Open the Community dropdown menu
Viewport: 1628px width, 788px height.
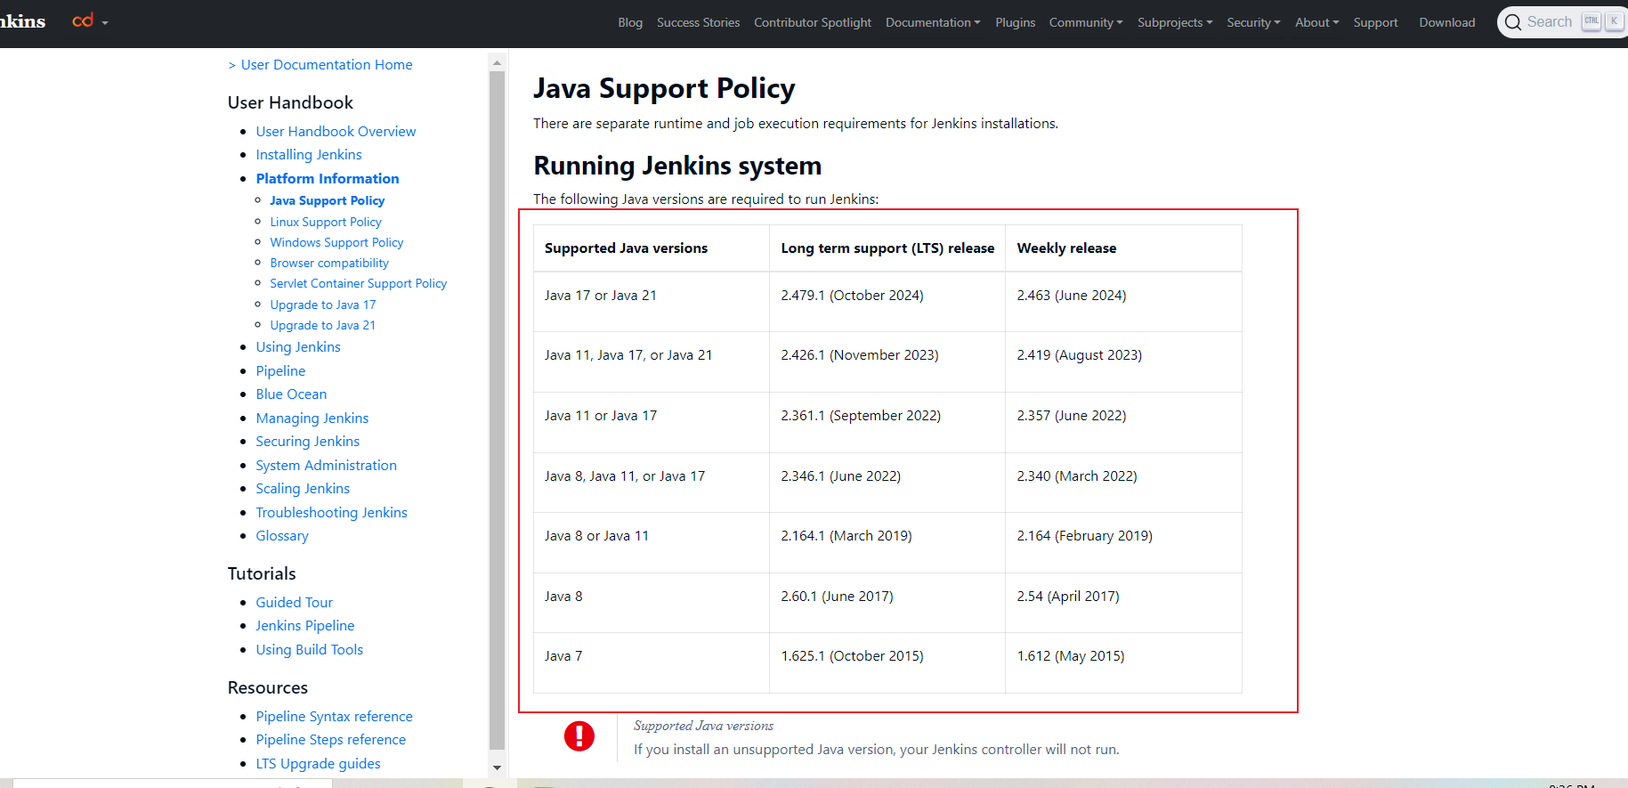[1086, 22]
